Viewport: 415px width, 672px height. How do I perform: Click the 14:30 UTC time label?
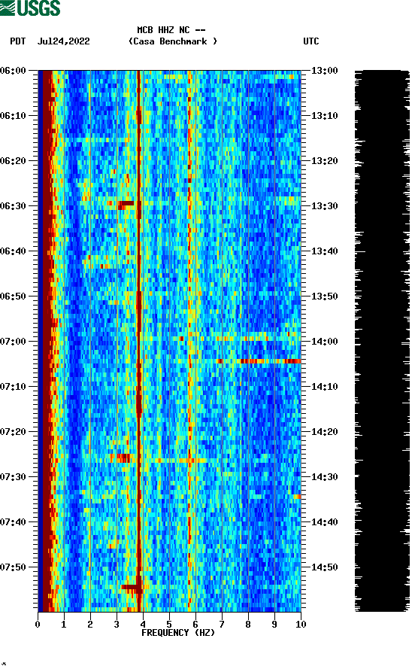[x=324, y=477]
